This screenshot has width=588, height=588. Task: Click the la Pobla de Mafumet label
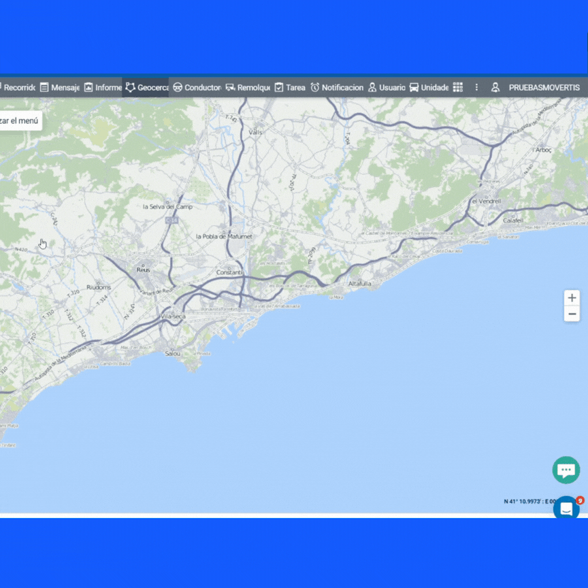[224, 237]
